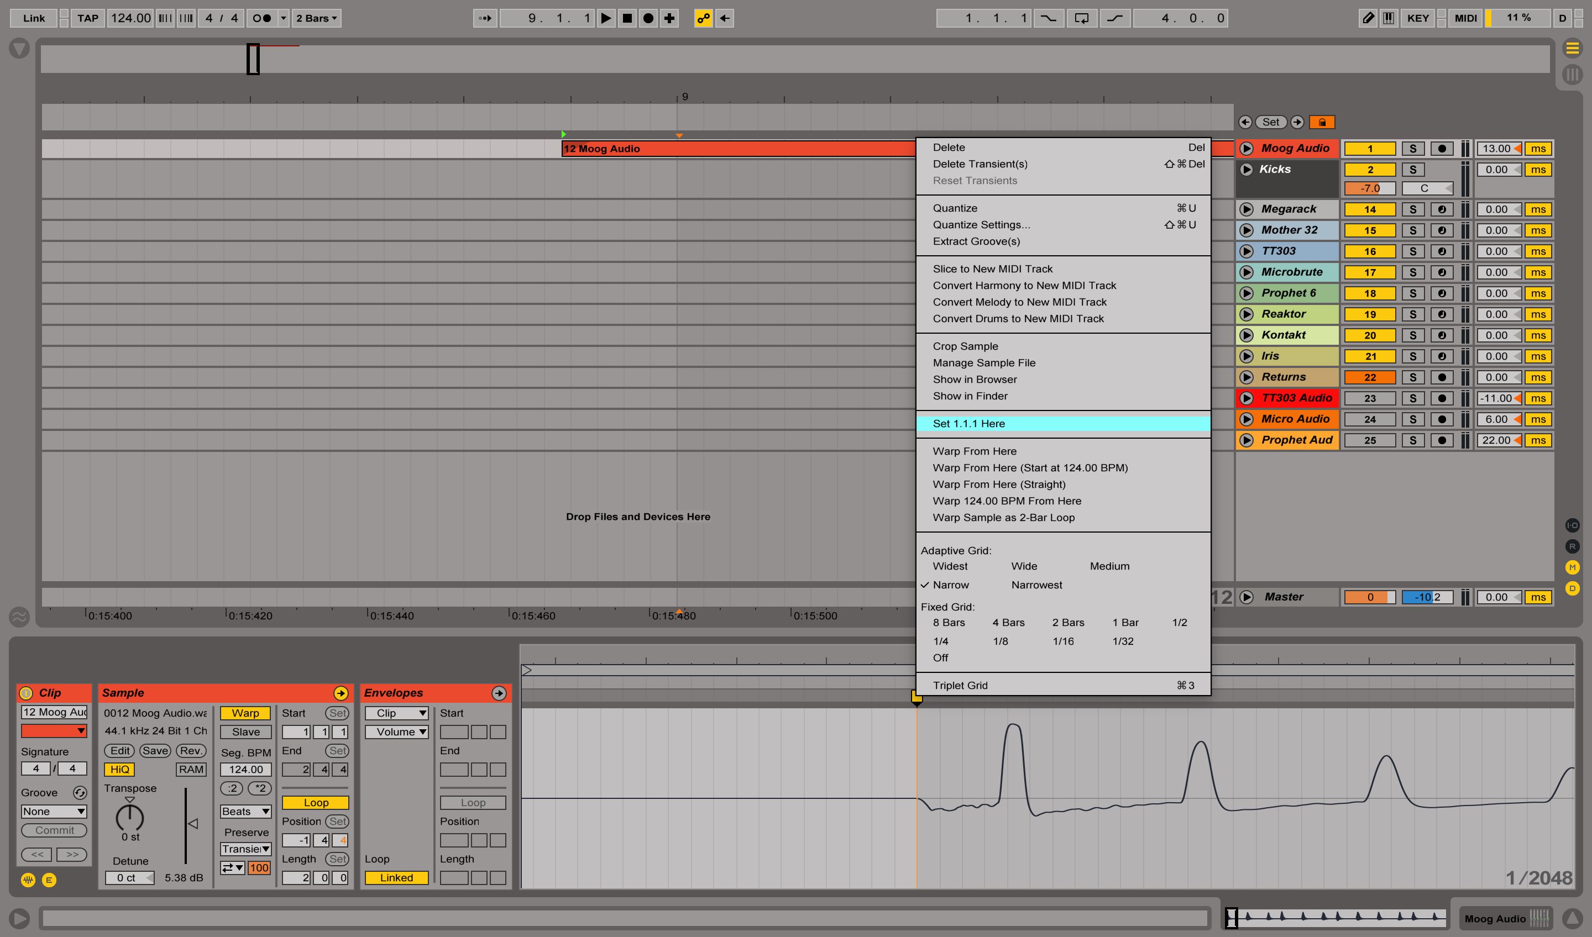Image resolution: width=1592 pixels, height=937 pixels.
Task: Click the Punch-Out switch
Action: [x=1115, y=18]
